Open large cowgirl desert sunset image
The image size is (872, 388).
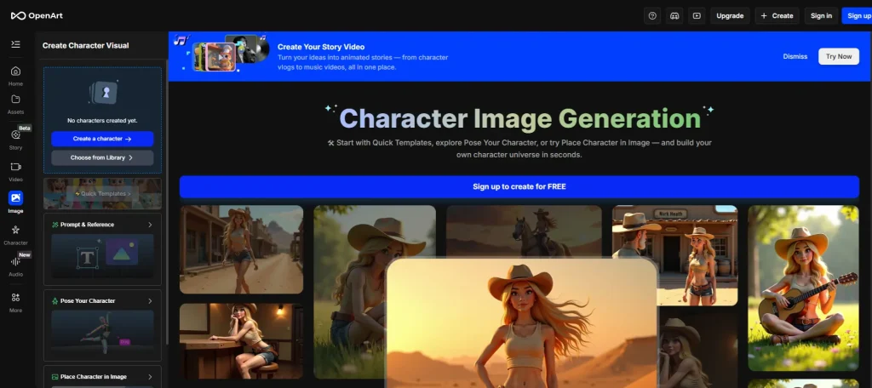522,323
